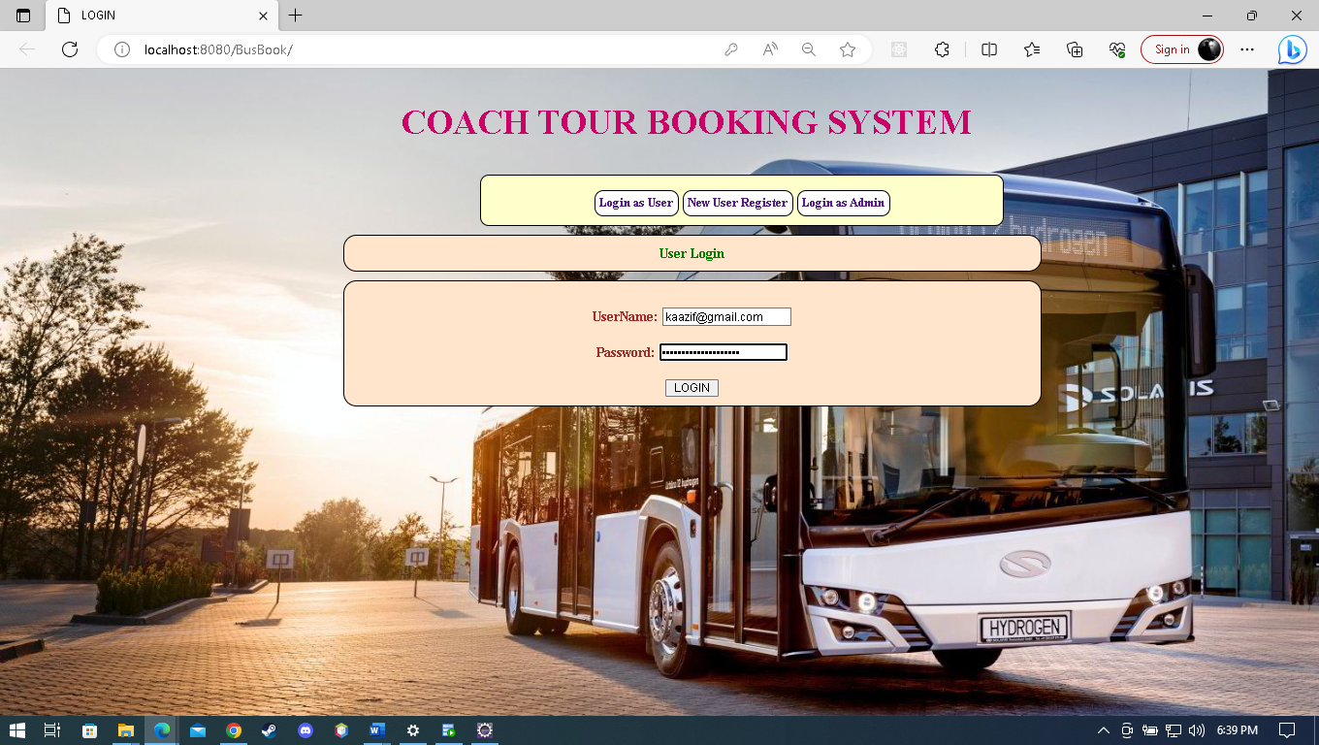
Task: Go back to the previous page
Action: 27,49
